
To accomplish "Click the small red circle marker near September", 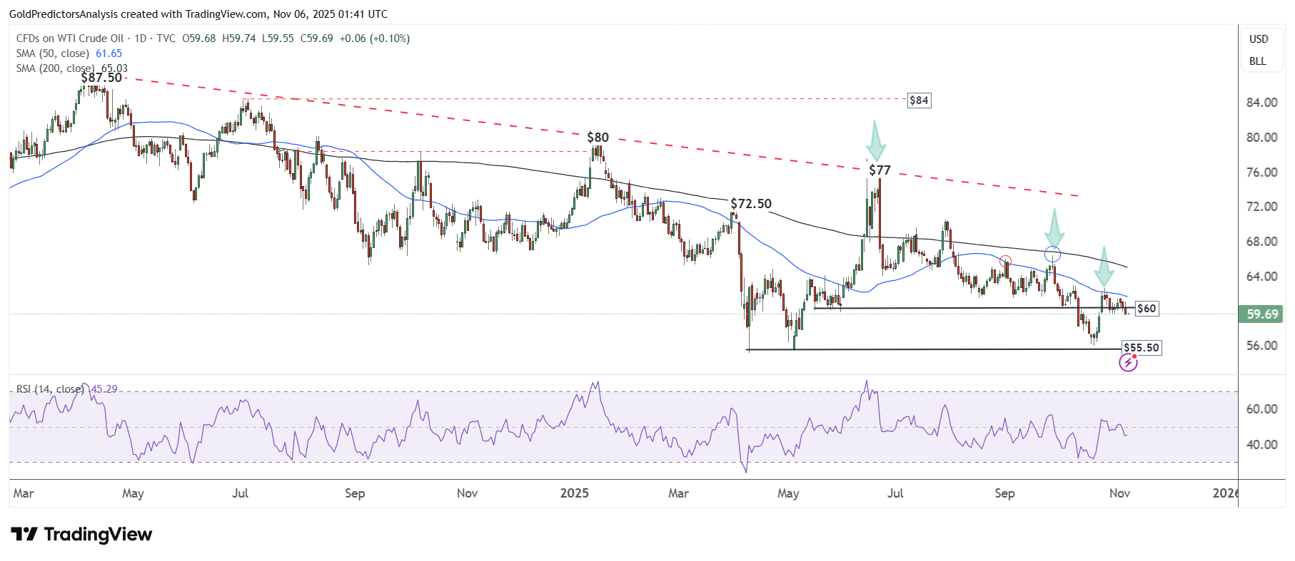I will pos(1005,260).
